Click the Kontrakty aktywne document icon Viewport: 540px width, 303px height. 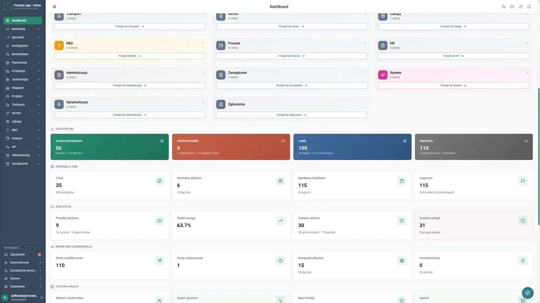click(280, 181)
